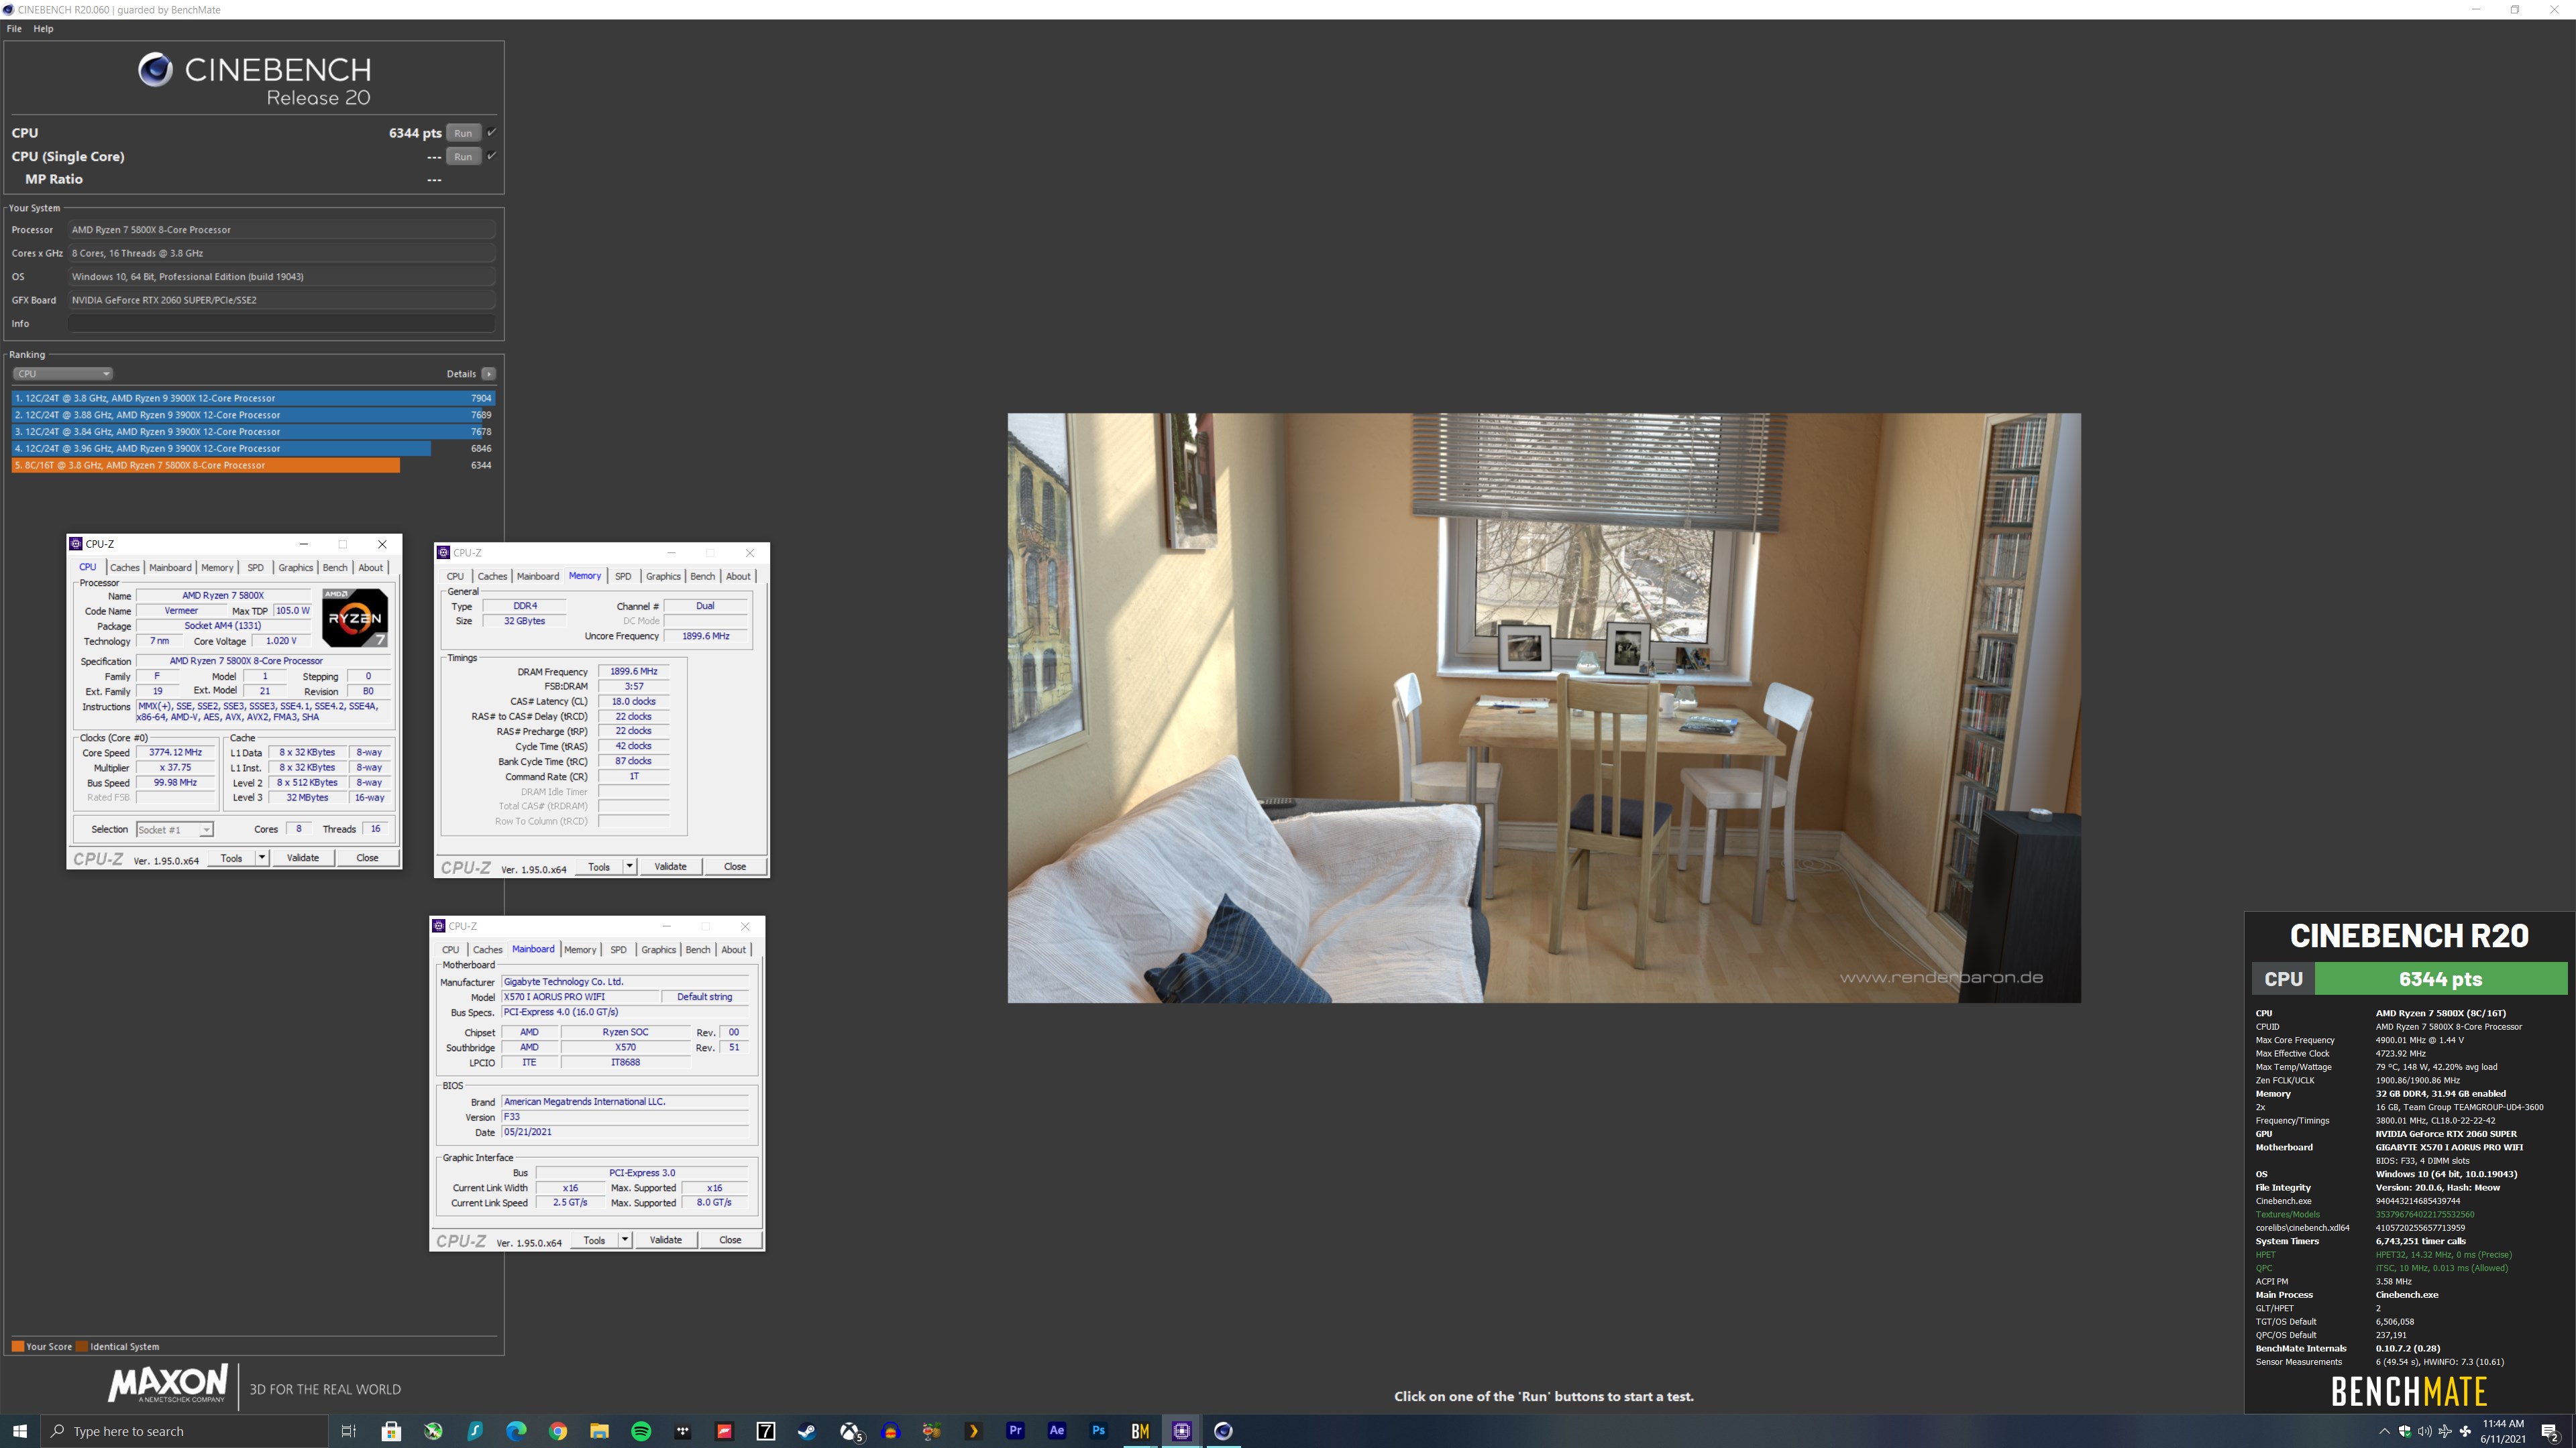2576x1448 pixels.
Task: Open Task View on the taskbar
Action: (349, 1431)
